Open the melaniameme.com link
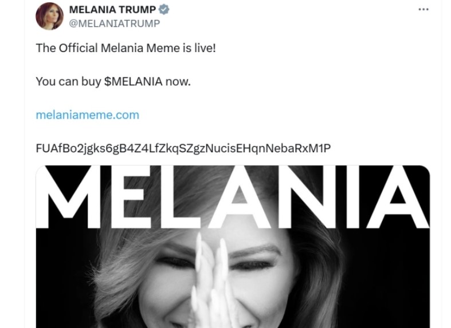This screenshot has width=451, height=328. [87, 114]
